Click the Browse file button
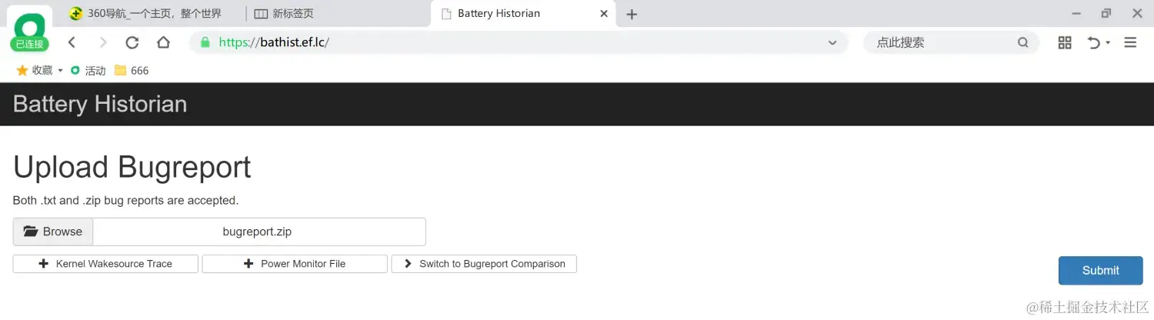The height and width of the screenshot is (320, 1154). point(53,232)
